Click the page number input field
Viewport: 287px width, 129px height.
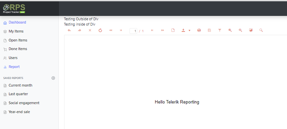point(133,31)
